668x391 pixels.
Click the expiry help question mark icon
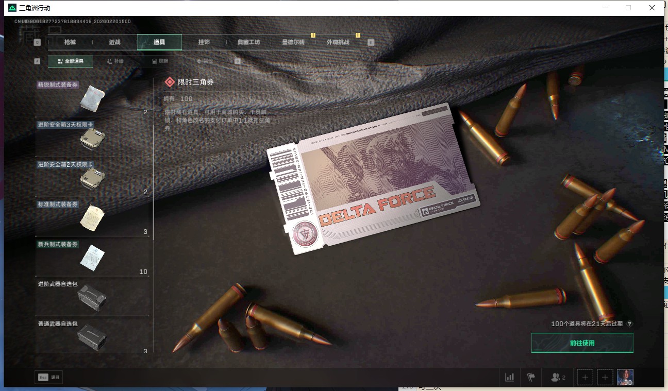[x=629, y=324]
